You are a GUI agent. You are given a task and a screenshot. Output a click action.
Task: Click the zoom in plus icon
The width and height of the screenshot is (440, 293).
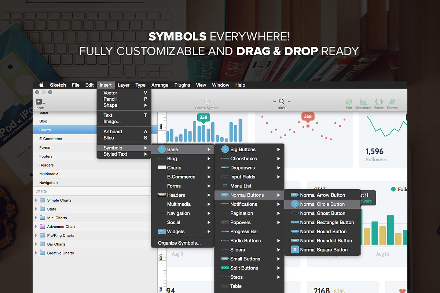[289, 101]
